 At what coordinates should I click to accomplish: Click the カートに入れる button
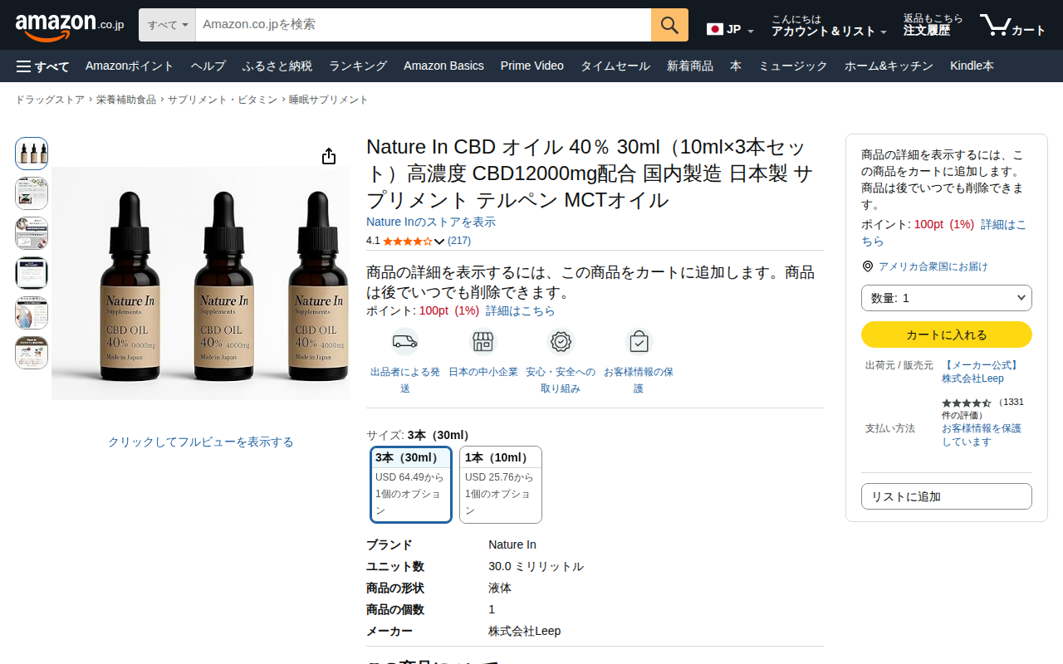tap(947, 334)
